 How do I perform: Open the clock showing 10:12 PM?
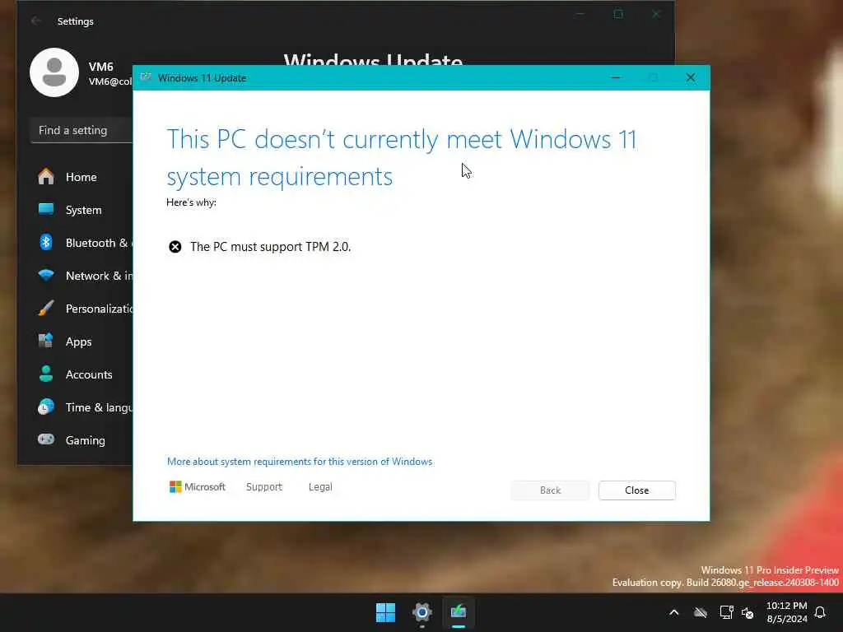tap(786, 612)
